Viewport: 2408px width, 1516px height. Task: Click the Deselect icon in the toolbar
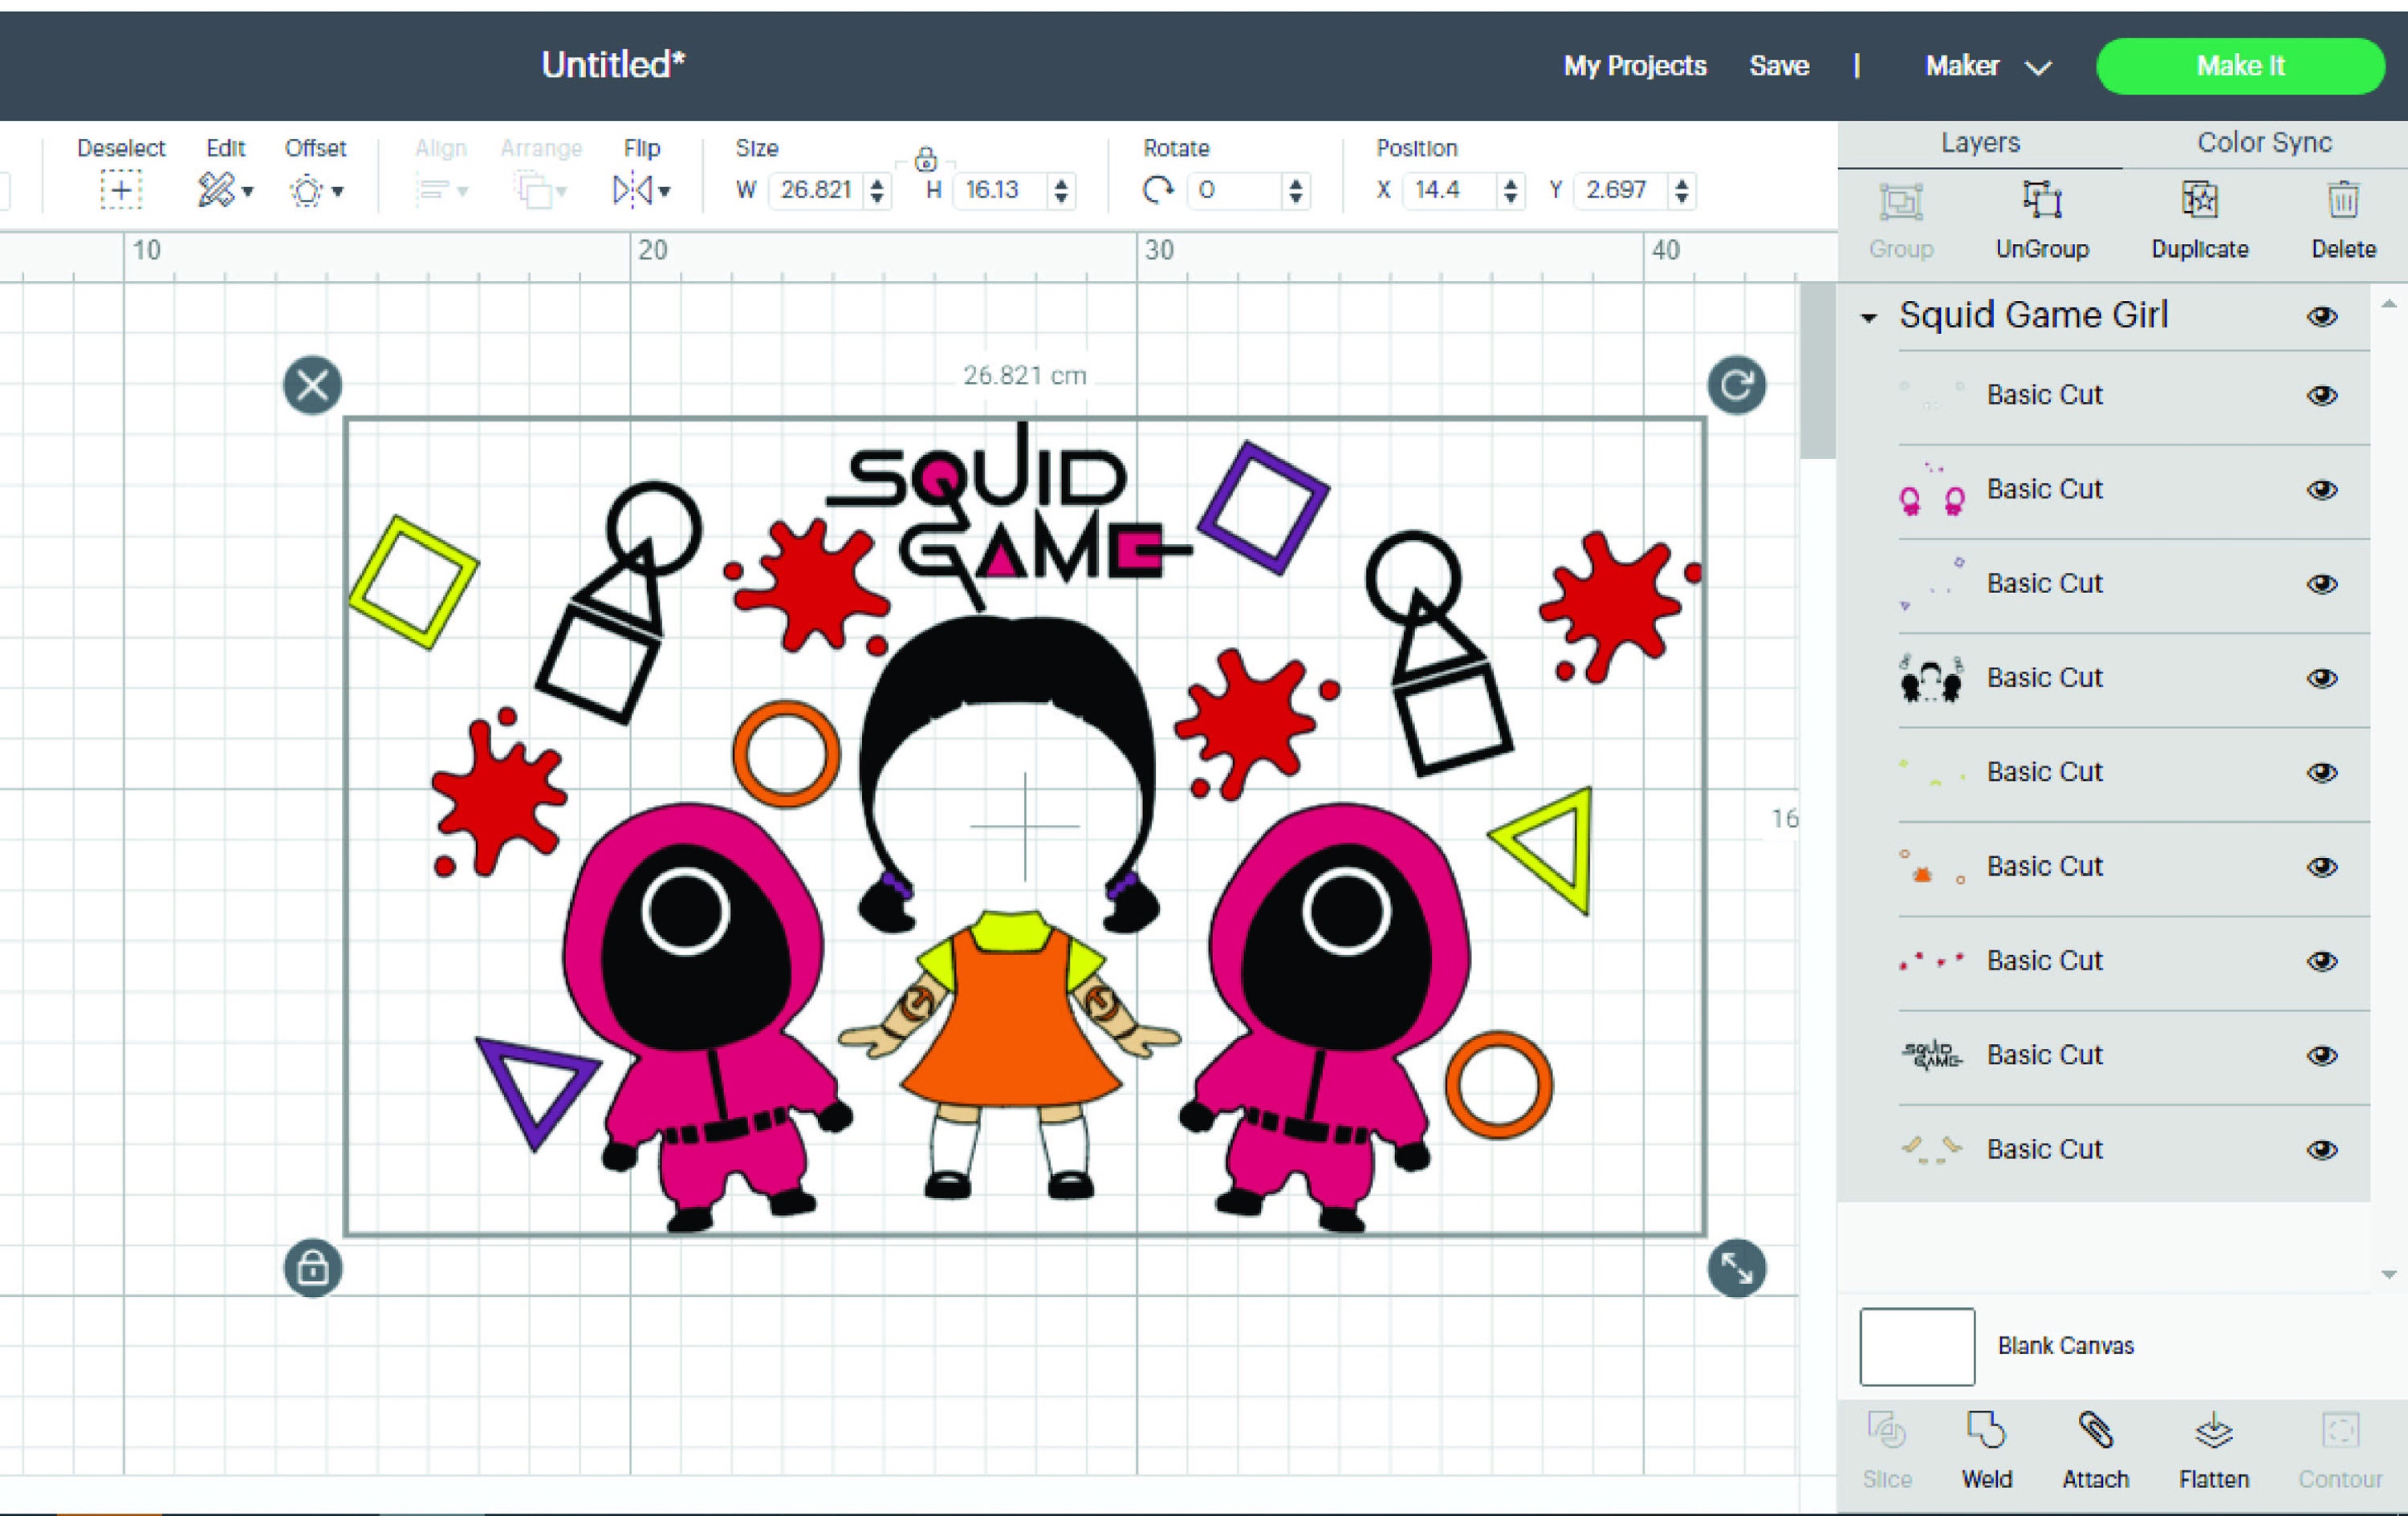(x=120, y=190)
